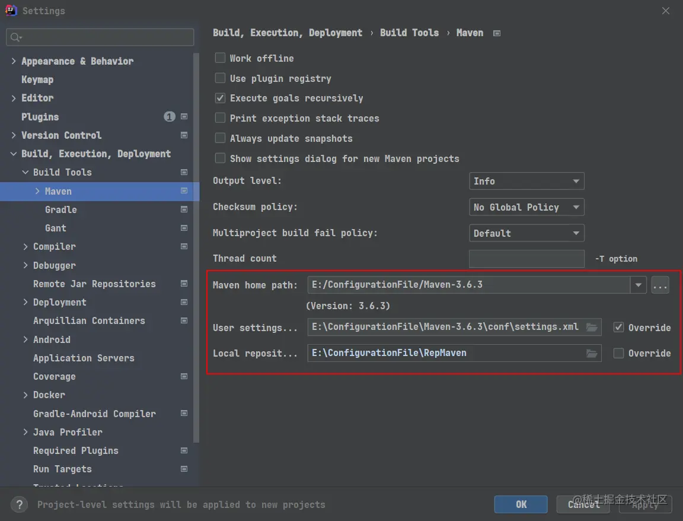Collapse the Build Tools node

point(25,172)
